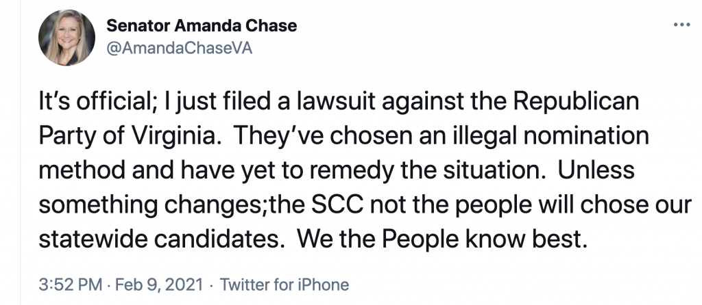Click the word "situation" in the tweet

tap(489, 168)
